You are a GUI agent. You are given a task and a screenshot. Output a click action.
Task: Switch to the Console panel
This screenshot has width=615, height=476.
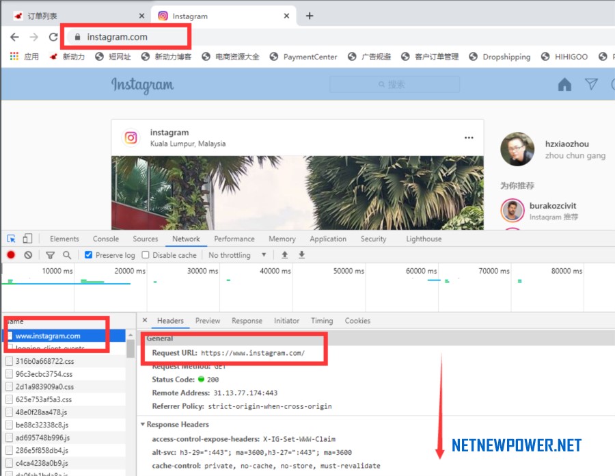click(x=105, y=239)
